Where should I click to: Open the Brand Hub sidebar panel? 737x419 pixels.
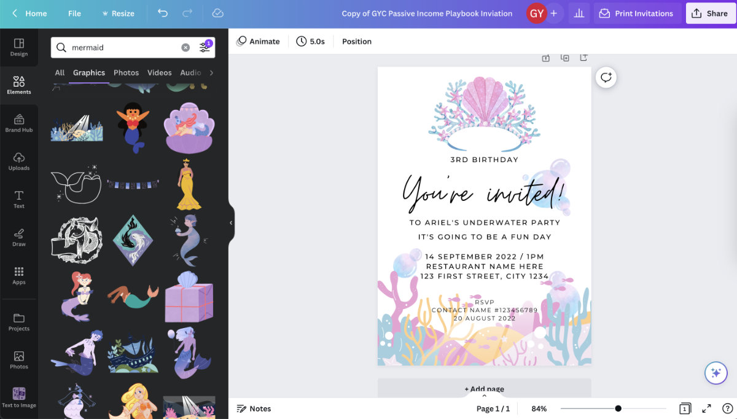19,123
